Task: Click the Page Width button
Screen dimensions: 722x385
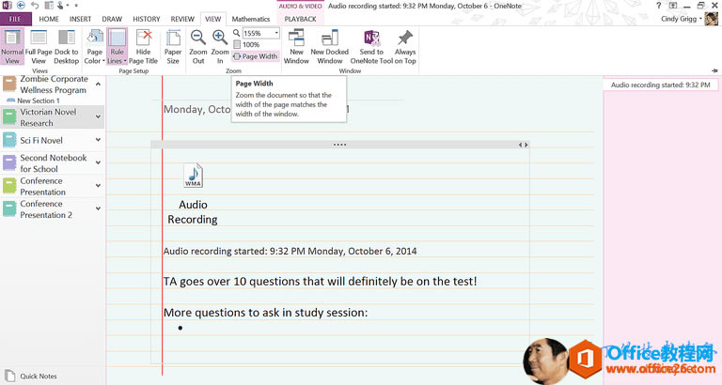Action: coord(255,56)
